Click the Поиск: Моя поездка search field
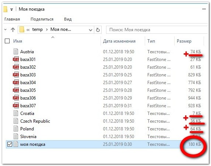Screen dimensions: 211x166 157,30
